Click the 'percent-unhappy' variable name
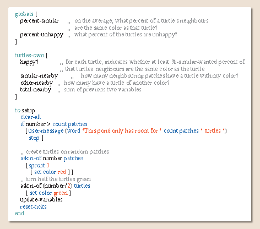Screen dimensions: 260x229 click(x=42, y=35)
